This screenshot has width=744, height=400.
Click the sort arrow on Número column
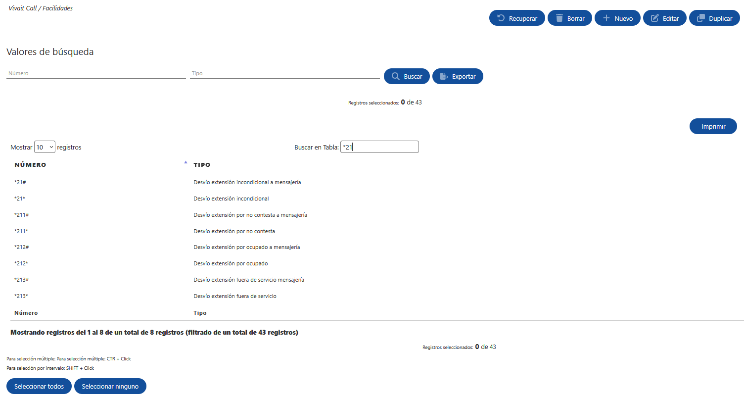click(186, 162)
